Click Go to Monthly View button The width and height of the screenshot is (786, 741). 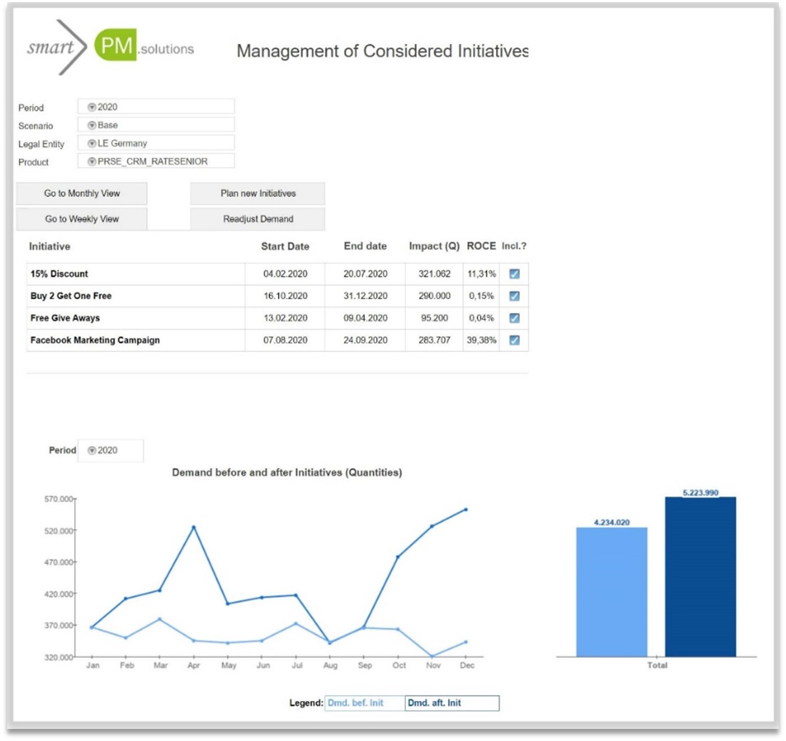pyautogui.click(x=82, y=193)
